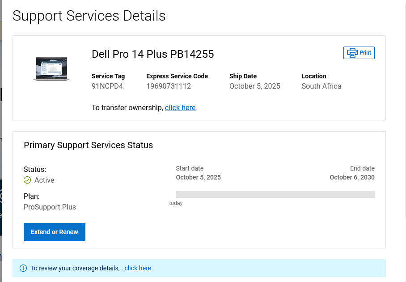Screen dimensions: 406x282
Task: Click the Location value South Africa
Action: click(x=321, y=86)
